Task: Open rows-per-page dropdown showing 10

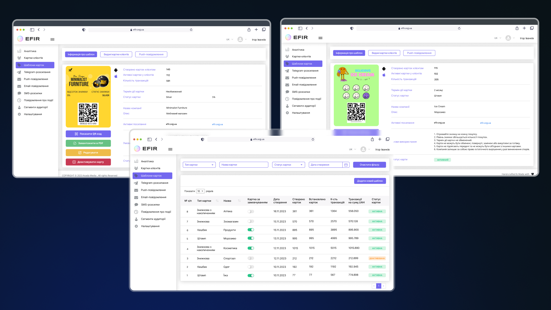Action: pos(200,191)
